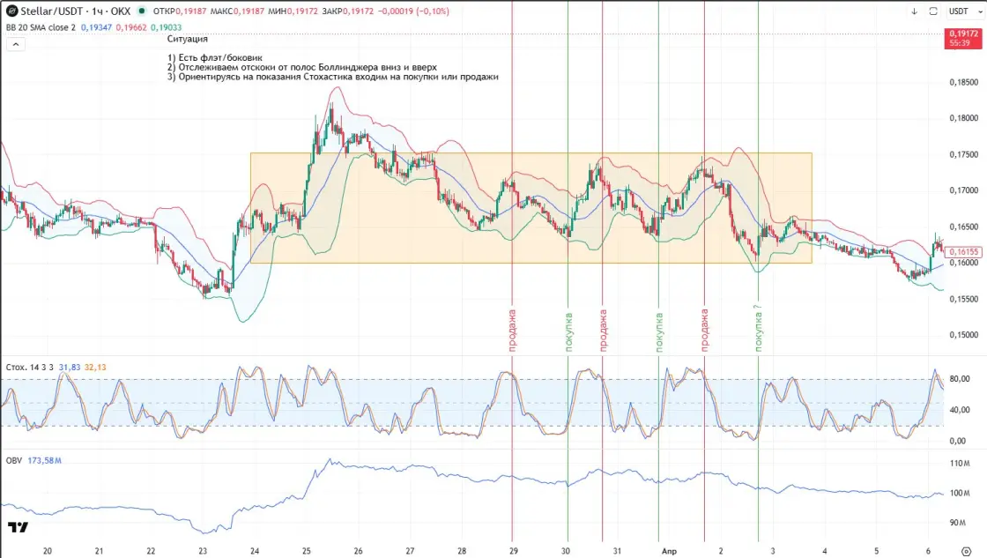
Task: Open the USDT currency dropdown
Action: pyautogui.click(x=965, y=11)
